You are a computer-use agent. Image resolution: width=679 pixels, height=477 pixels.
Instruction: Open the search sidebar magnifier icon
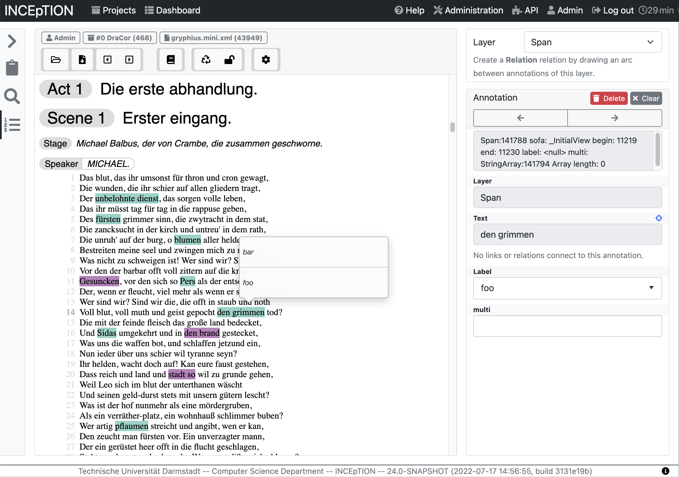tap(12, 96)
